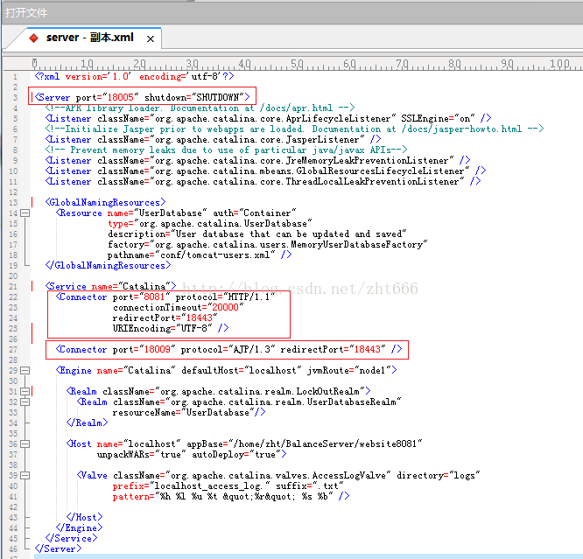Collapse the Engine fold at line 29

[x=25, y=371]
